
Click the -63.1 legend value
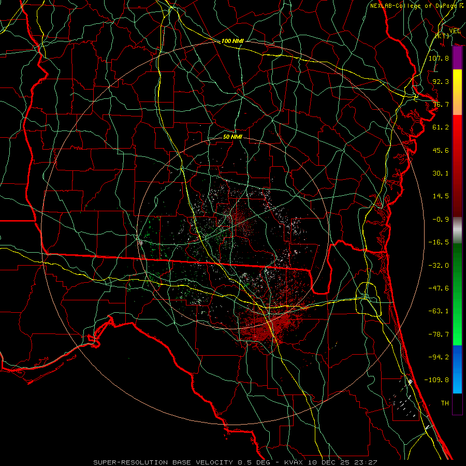pyautogui.click(x=439, y=311)
